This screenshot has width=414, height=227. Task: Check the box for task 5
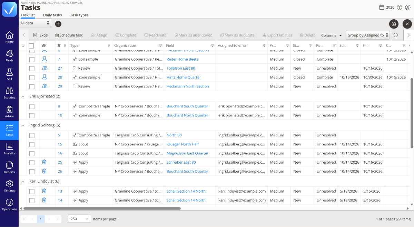click(x=32, y=135)
